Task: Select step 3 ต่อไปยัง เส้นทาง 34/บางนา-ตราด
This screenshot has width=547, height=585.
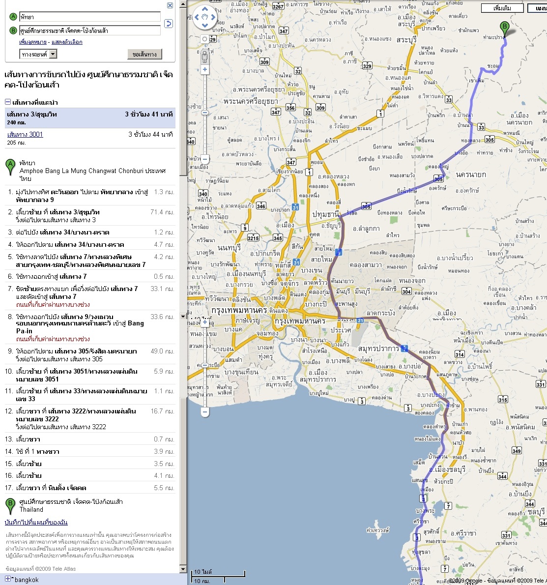Action: click(90, 232)
